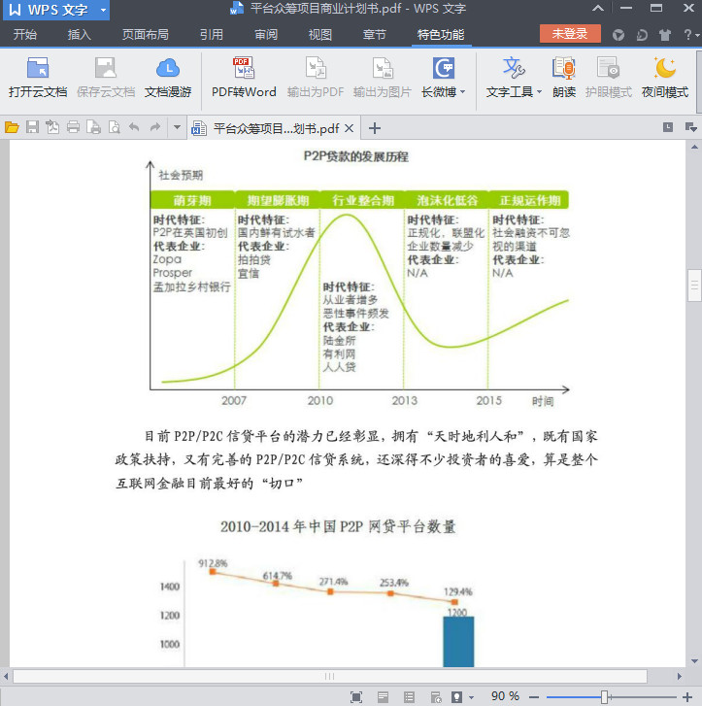
Task: Convert using PDF转Word tool
Action: tap(244, 78)
